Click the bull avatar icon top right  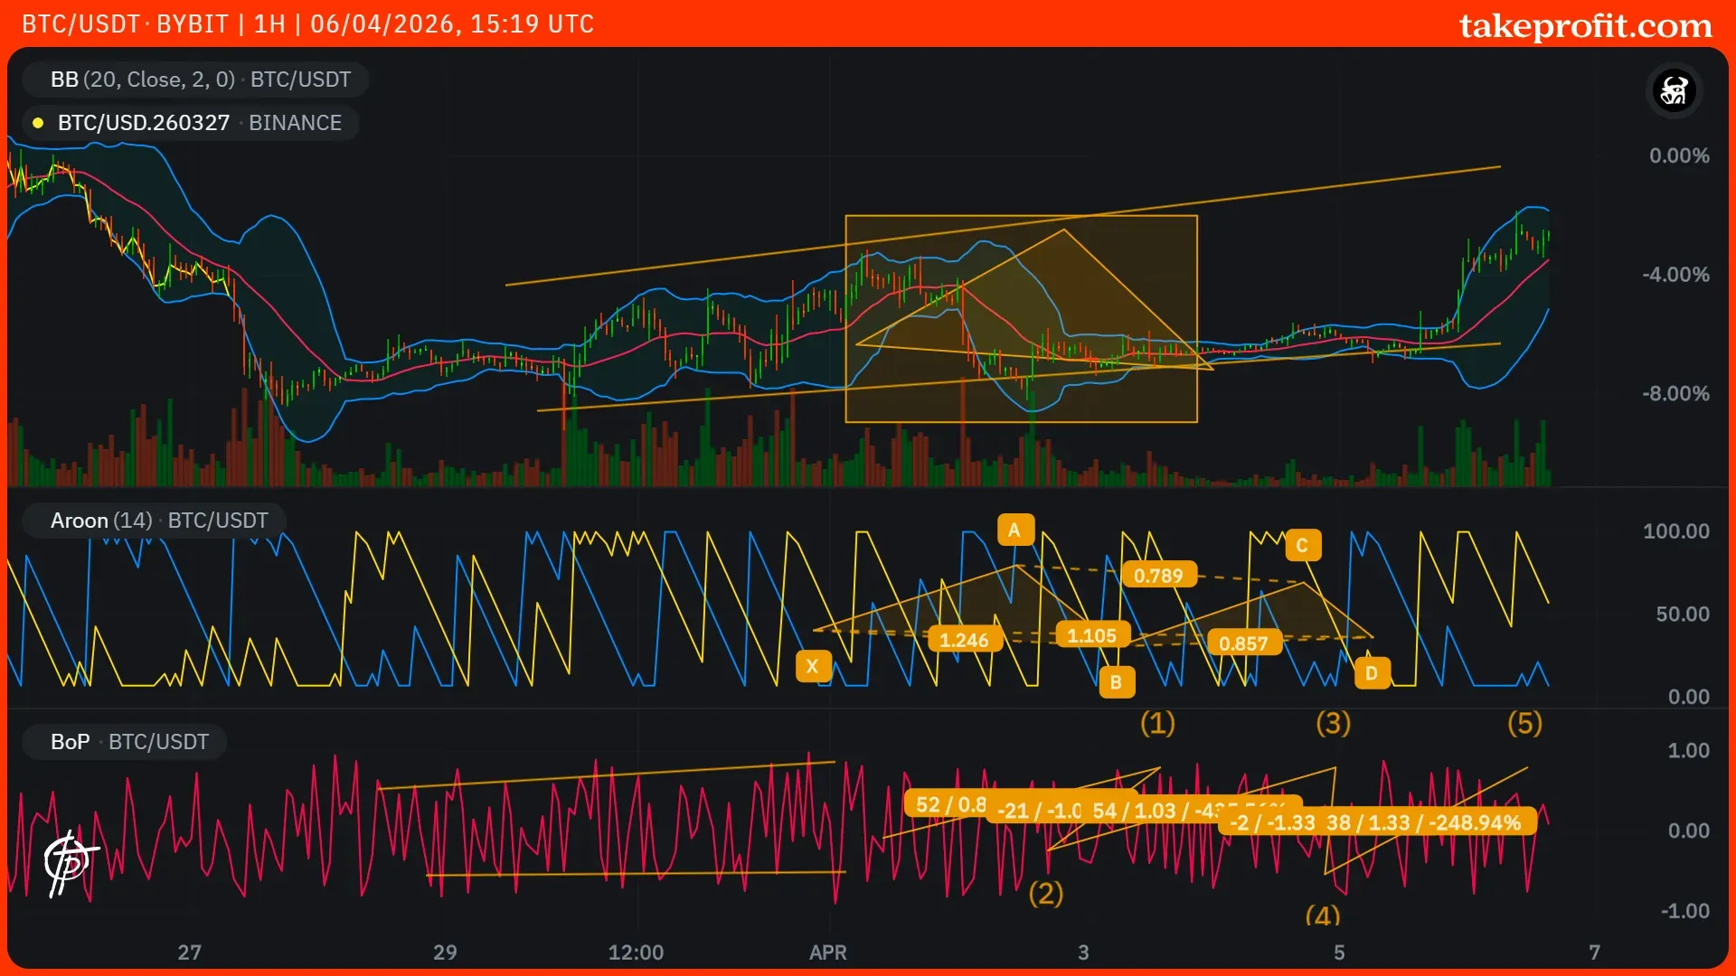click(x=1674, y=90)
